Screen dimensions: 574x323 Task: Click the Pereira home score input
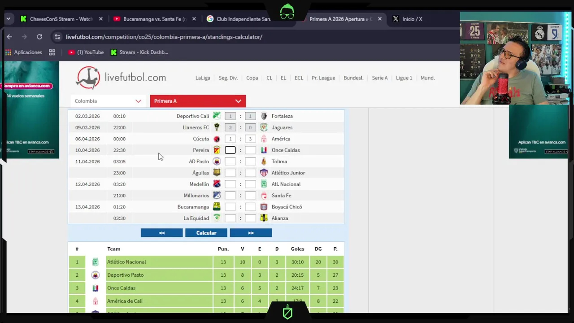click(230, 150)
